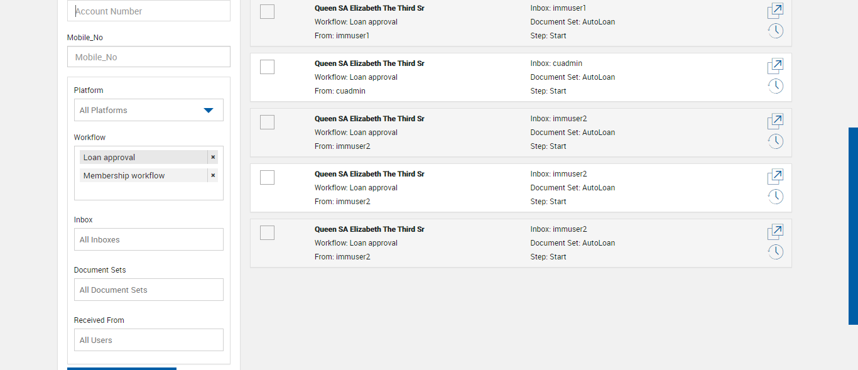Remove the Loan approval workflow filter tag
Image resolution: width=858 pixels, height=370 pixels.
[213, 157]
